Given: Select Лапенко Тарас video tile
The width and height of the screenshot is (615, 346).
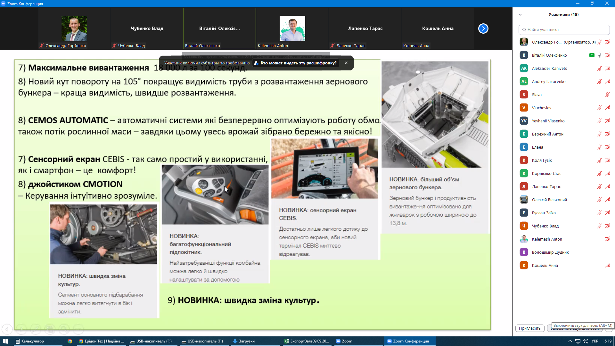Looking at the screenshot, I should point(365,29).
